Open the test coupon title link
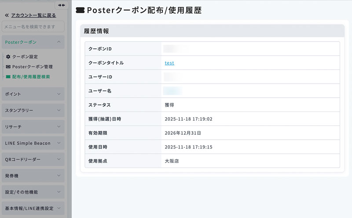The image size is (352, 218). 169,63
